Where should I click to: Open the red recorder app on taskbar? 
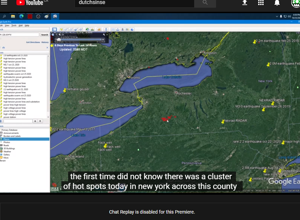click(30, 17)
